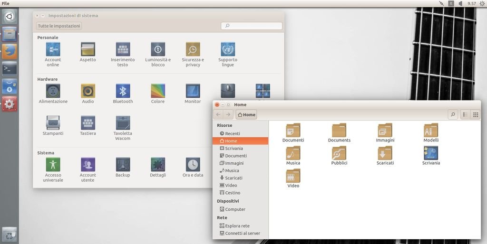487x244 pixels.
Task: Open Account online settings
Action: pos(53,49)
